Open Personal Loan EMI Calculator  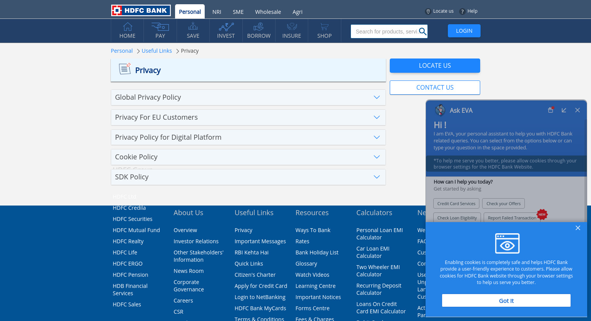pyautogui.click(x=379, y=234)
